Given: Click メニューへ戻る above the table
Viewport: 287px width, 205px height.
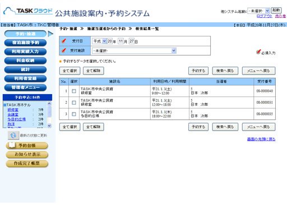Looking at the screenshot, I should coord(258,71).
